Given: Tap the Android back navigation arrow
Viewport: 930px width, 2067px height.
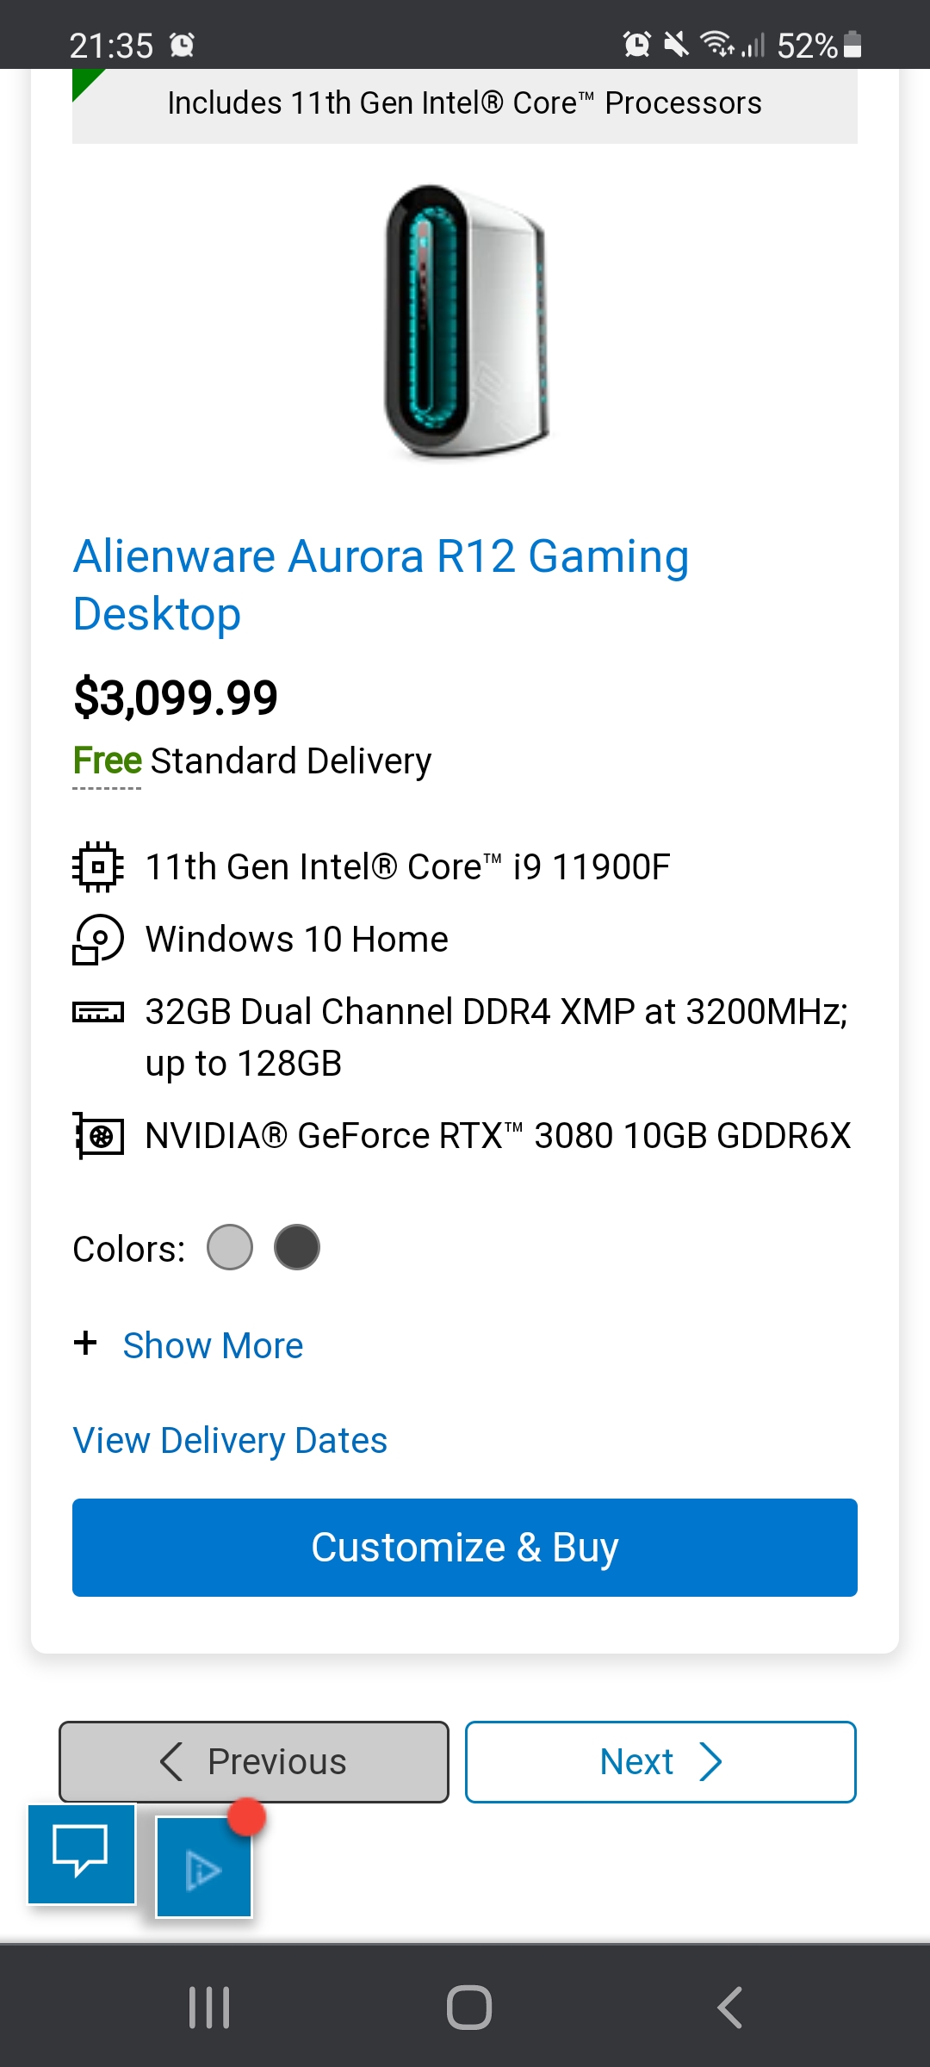Looking at the screenshot, I should pyautogui.click(x=729, y=2008).
